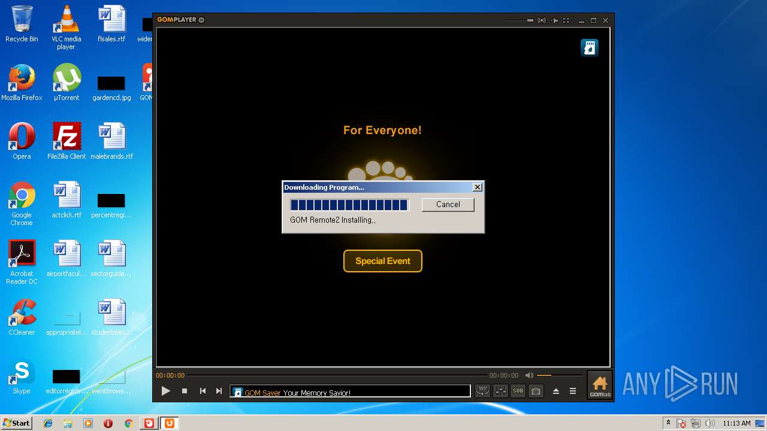This screenshot has width=767, height=431.
Task: Click the GOM Player title logo
Action: [177, 20]
